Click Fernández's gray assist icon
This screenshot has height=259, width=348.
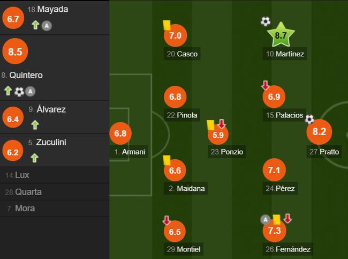[265, 220]
